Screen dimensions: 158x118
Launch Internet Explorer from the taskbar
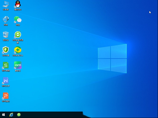coord(11,115)
